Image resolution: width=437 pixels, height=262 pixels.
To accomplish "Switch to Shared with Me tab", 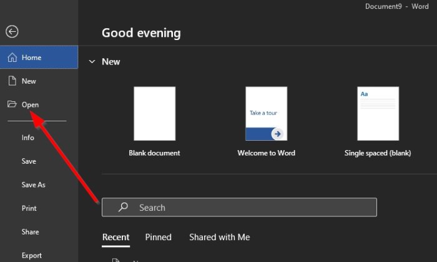I will [x=219, y=237].
